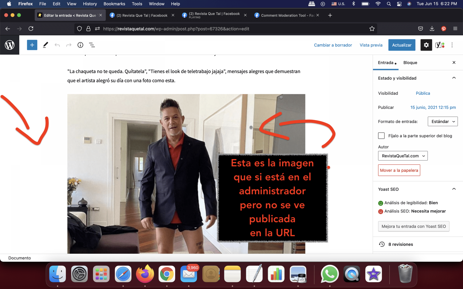463x289 pixels.
Task: Open the Tools menu
Action: 137,4
